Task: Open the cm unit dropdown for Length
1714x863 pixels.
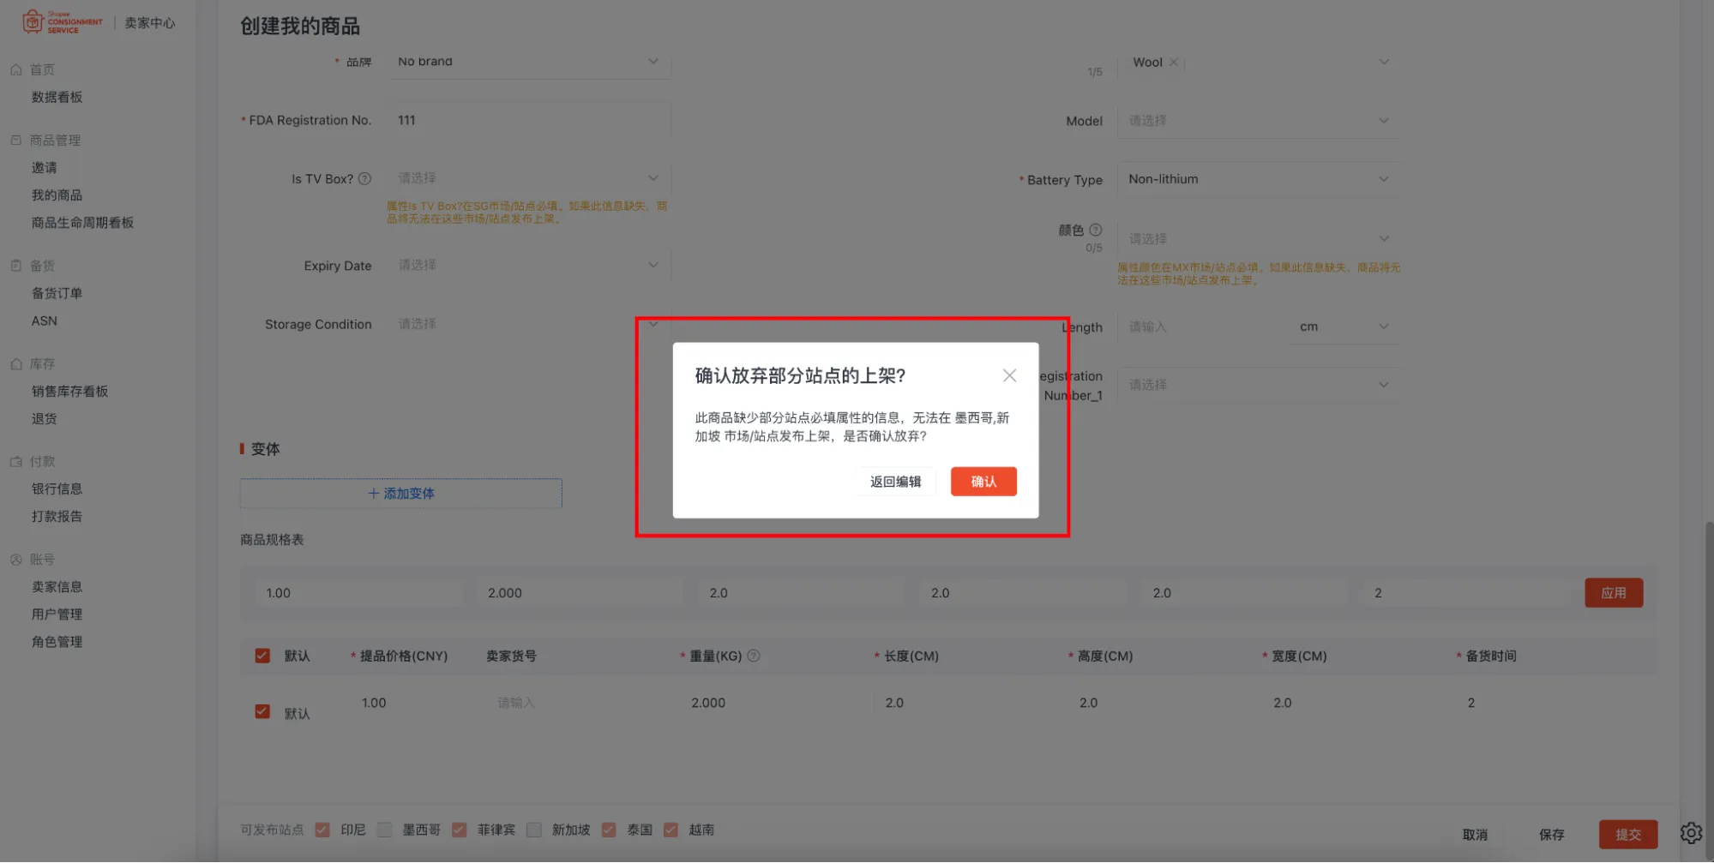Action: (x=1343, y=327)
